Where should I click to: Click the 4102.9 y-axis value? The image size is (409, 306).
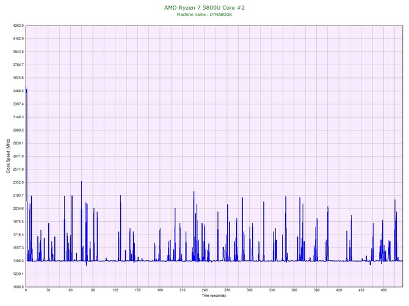point(18,39)
